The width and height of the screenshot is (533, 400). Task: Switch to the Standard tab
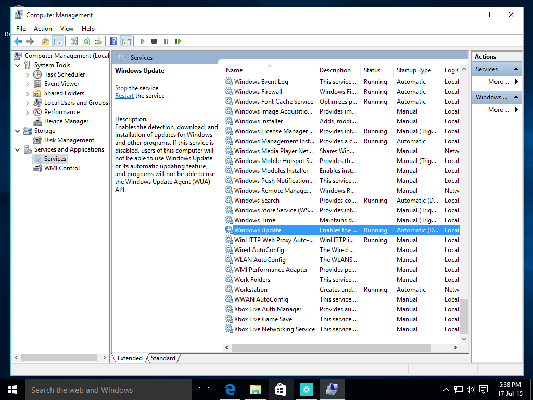[x=163, y=358]
